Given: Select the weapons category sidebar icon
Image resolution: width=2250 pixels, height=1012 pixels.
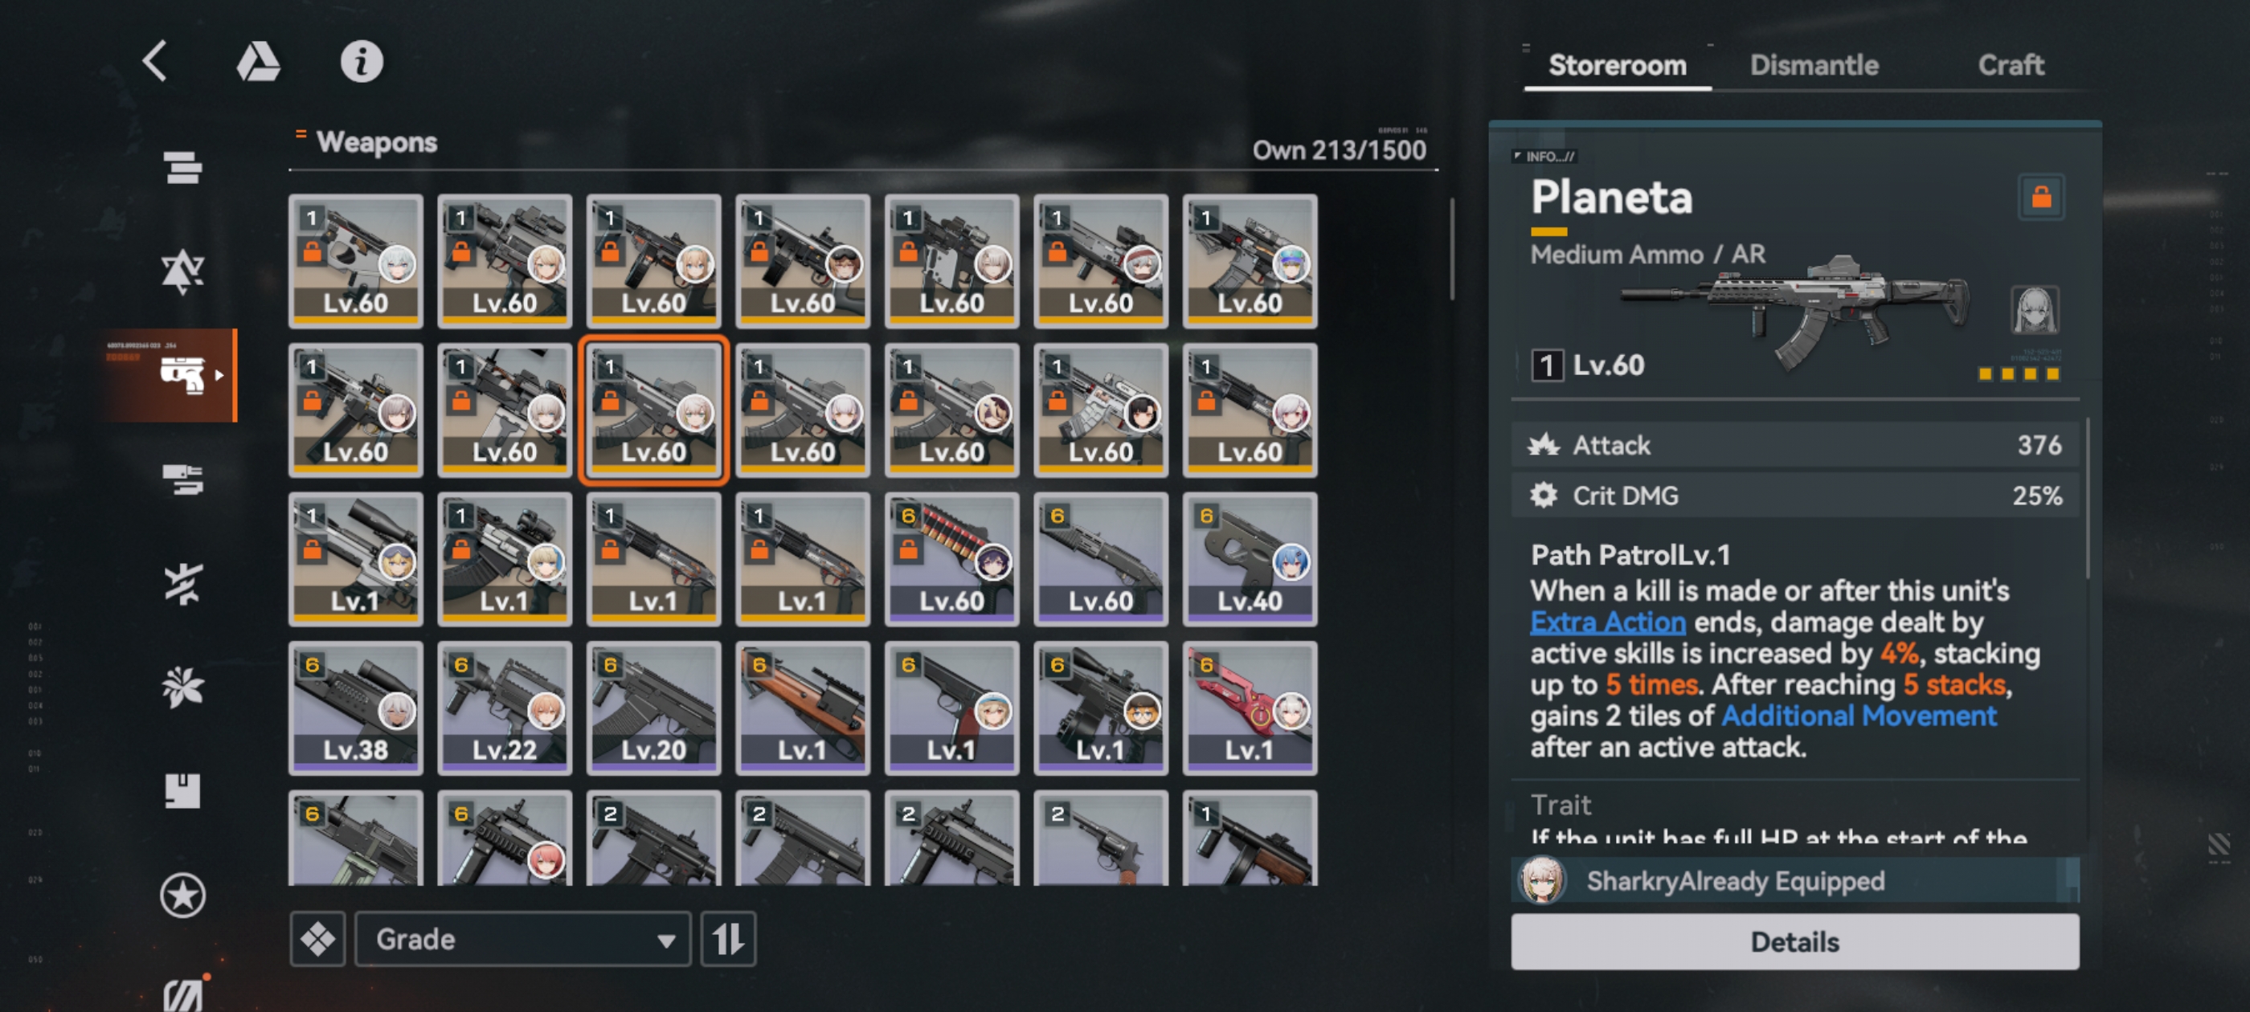Looking at the screenshot, I should 181,374.
